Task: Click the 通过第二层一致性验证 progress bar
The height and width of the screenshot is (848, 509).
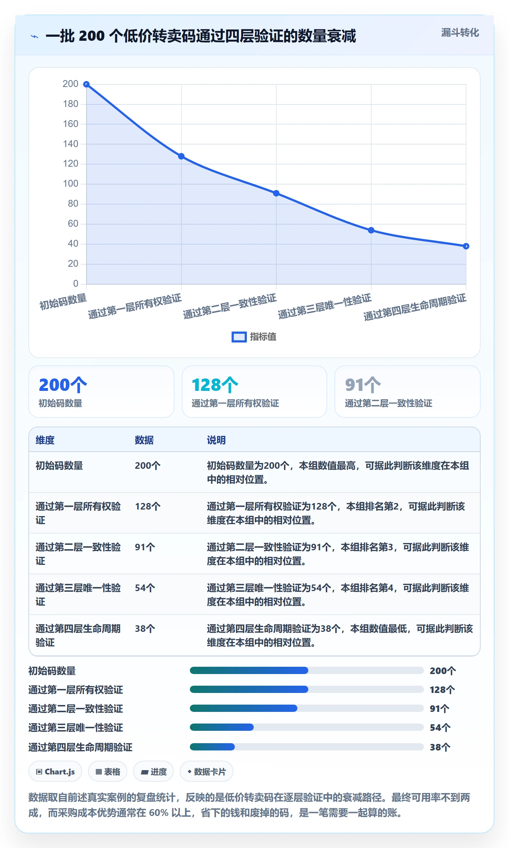Action: 306,708
